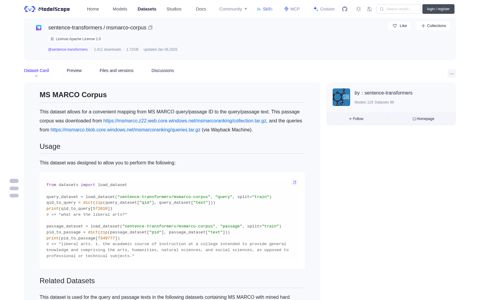Copy the code snippet

pos(295,182)
